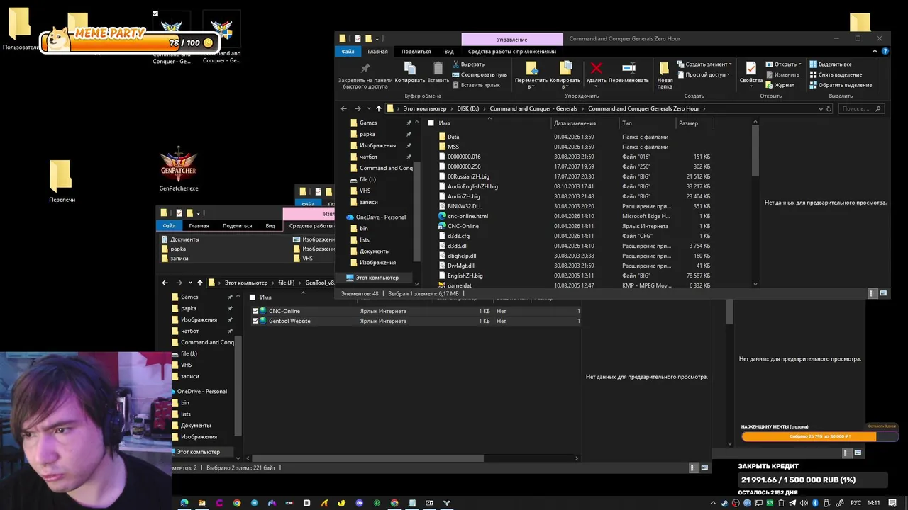908x510 pixels.
Task: Open address bar history dropdown in Zero Hour window
Action: (x=821, y=108)
